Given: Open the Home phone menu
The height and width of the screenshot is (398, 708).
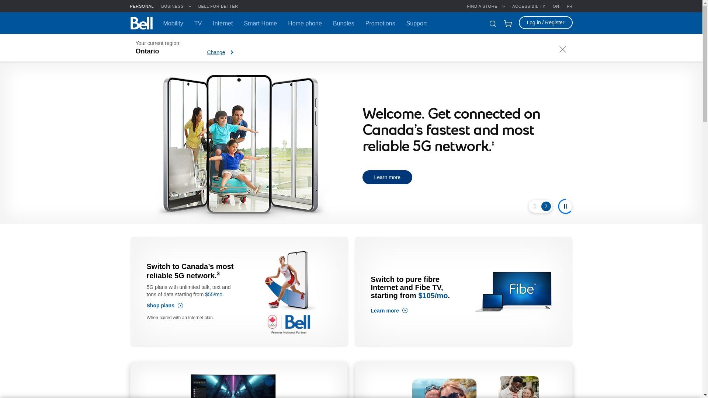Looking at the screenshot, I should click(305, 24).
